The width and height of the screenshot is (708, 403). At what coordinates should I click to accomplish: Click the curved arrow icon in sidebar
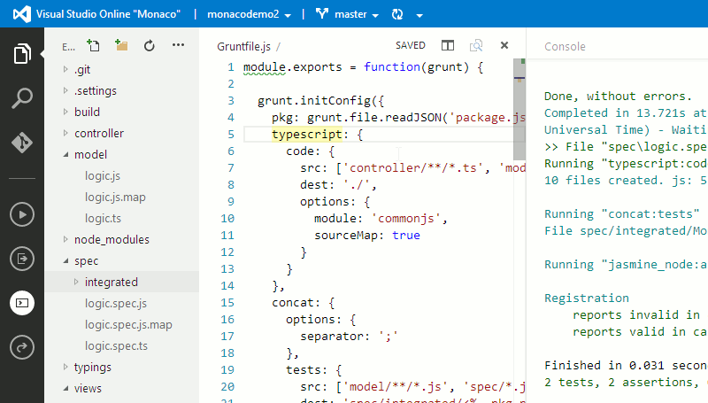pos(22,347)
